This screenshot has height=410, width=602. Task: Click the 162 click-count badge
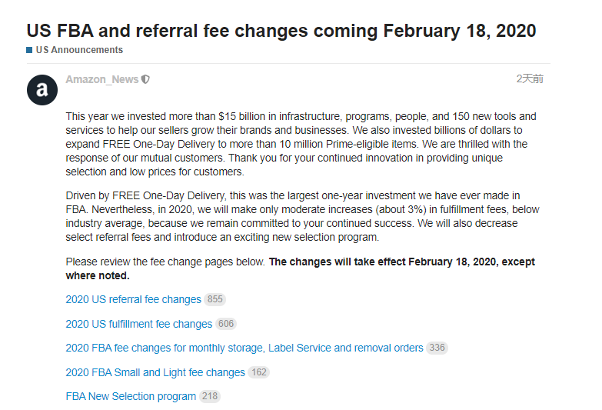click(259, 372)
